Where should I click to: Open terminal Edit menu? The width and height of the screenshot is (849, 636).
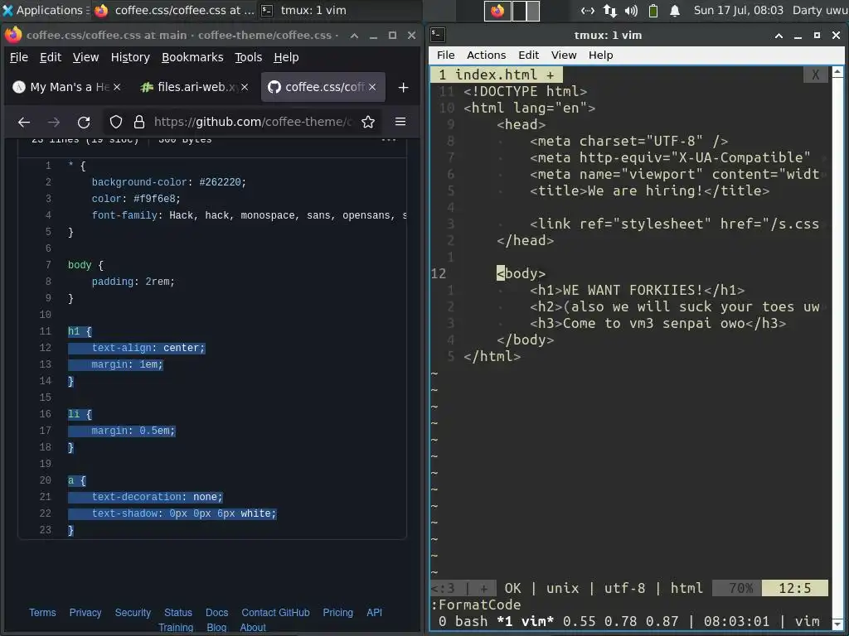click(528, 55)
